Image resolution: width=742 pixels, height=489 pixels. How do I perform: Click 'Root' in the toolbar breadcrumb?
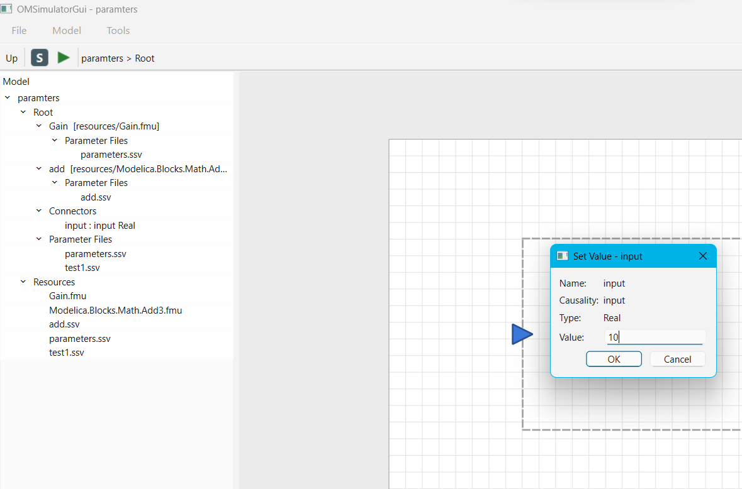[145, 58]
